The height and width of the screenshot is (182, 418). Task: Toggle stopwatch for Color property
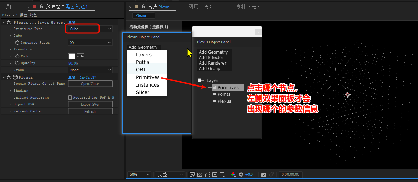[x=18, y=56]
